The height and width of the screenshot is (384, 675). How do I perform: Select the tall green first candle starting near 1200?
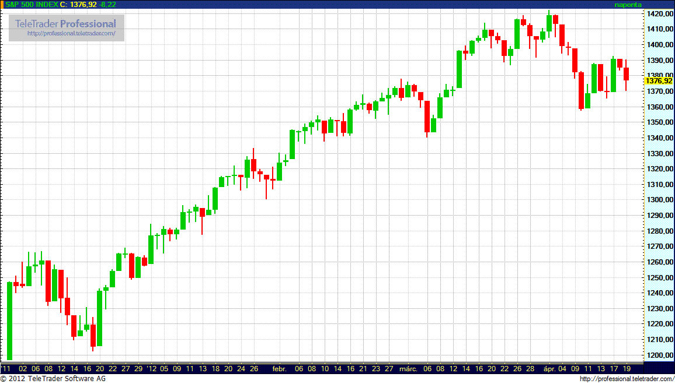click(x=9, y=321)
